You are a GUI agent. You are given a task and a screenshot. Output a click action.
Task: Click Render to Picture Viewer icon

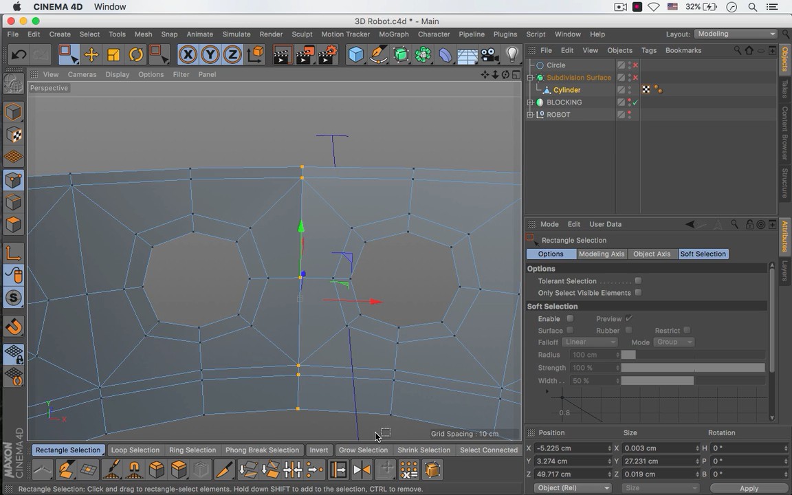coord(305,55)
